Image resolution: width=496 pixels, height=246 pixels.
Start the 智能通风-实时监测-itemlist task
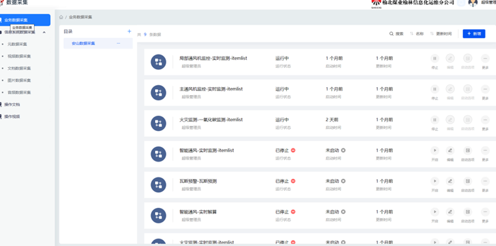click(x=435, y=150)
